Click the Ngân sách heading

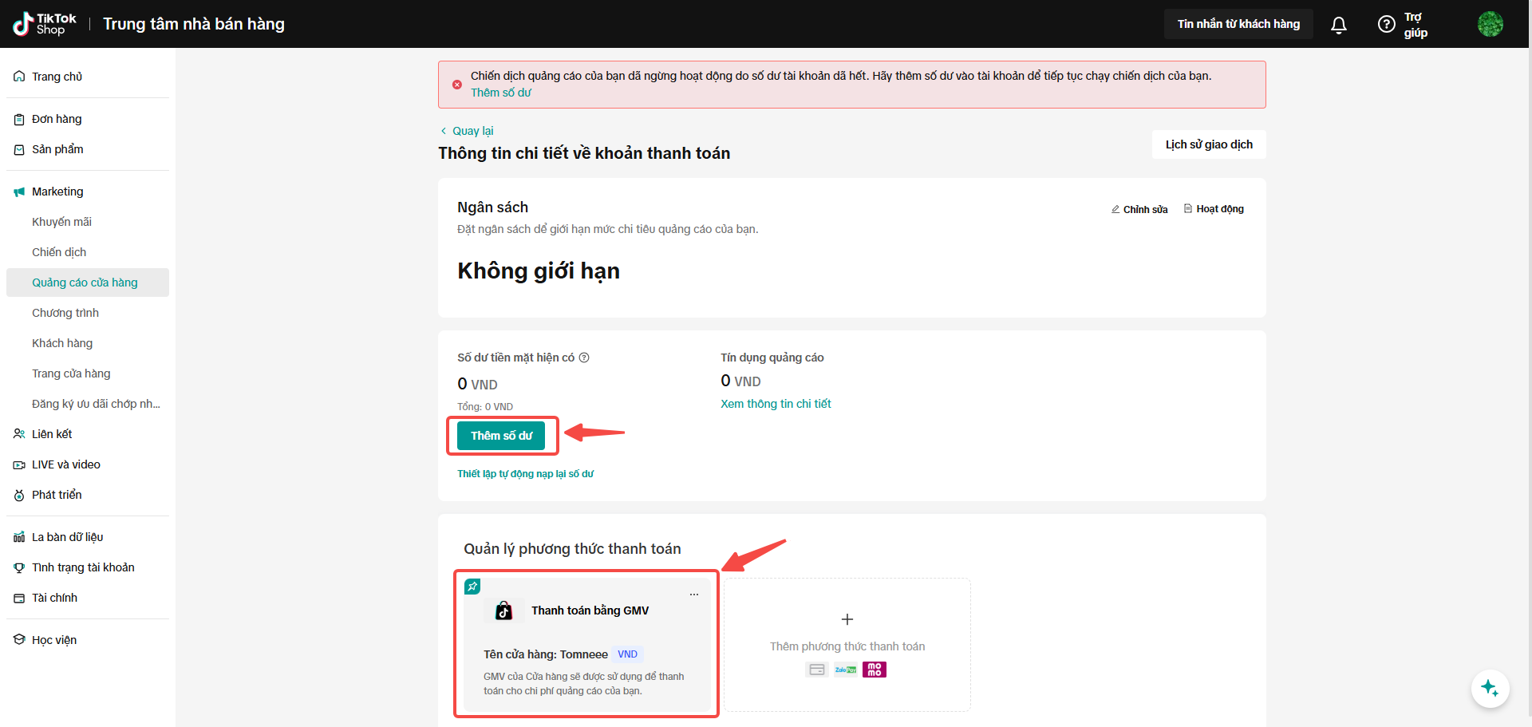492,207
